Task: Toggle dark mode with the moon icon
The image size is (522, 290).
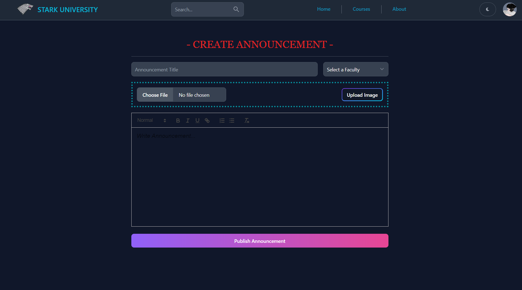Action: coord(487,9)
